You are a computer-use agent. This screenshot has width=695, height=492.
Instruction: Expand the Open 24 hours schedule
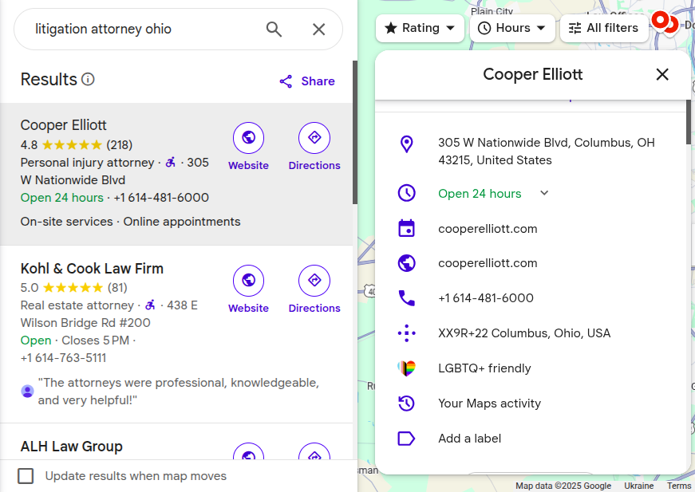(544, 193)
